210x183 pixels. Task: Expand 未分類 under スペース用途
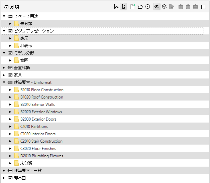(10, 24)
